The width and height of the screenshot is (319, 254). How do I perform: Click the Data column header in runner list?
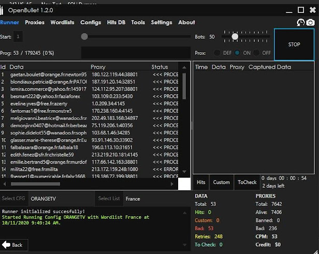pos(17,67)
